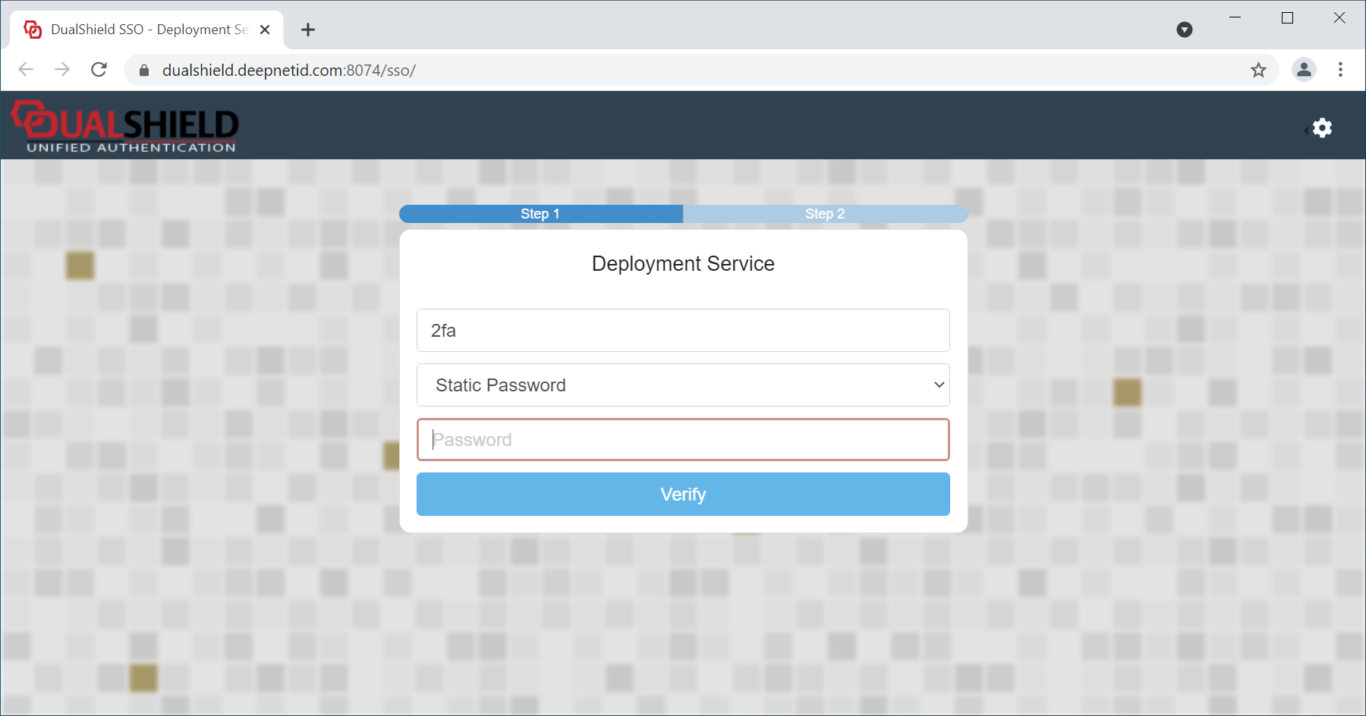The height and width of the screenshot is (716, 1366).
Task: Open a new browser tab
Action: [x=307, y=30]
